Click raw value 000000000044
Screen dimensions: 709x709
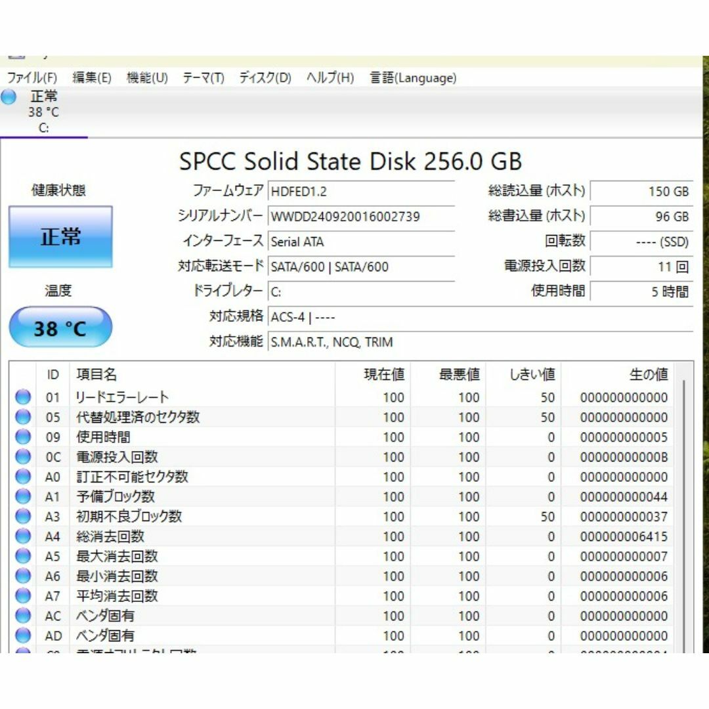pos(624,497)
